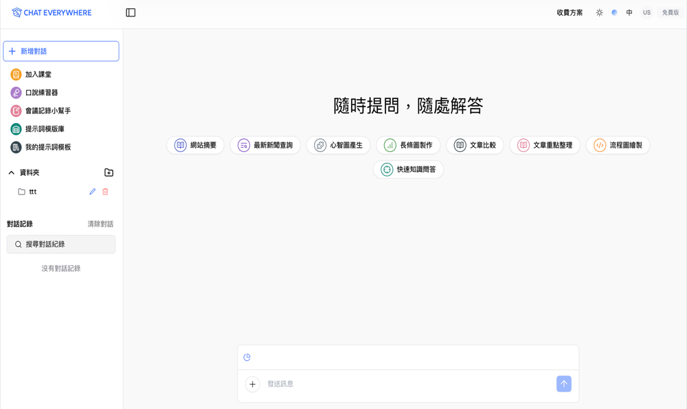Screen dimensions: 687x409
Task: Click the send arrow button
Action: 564,384
